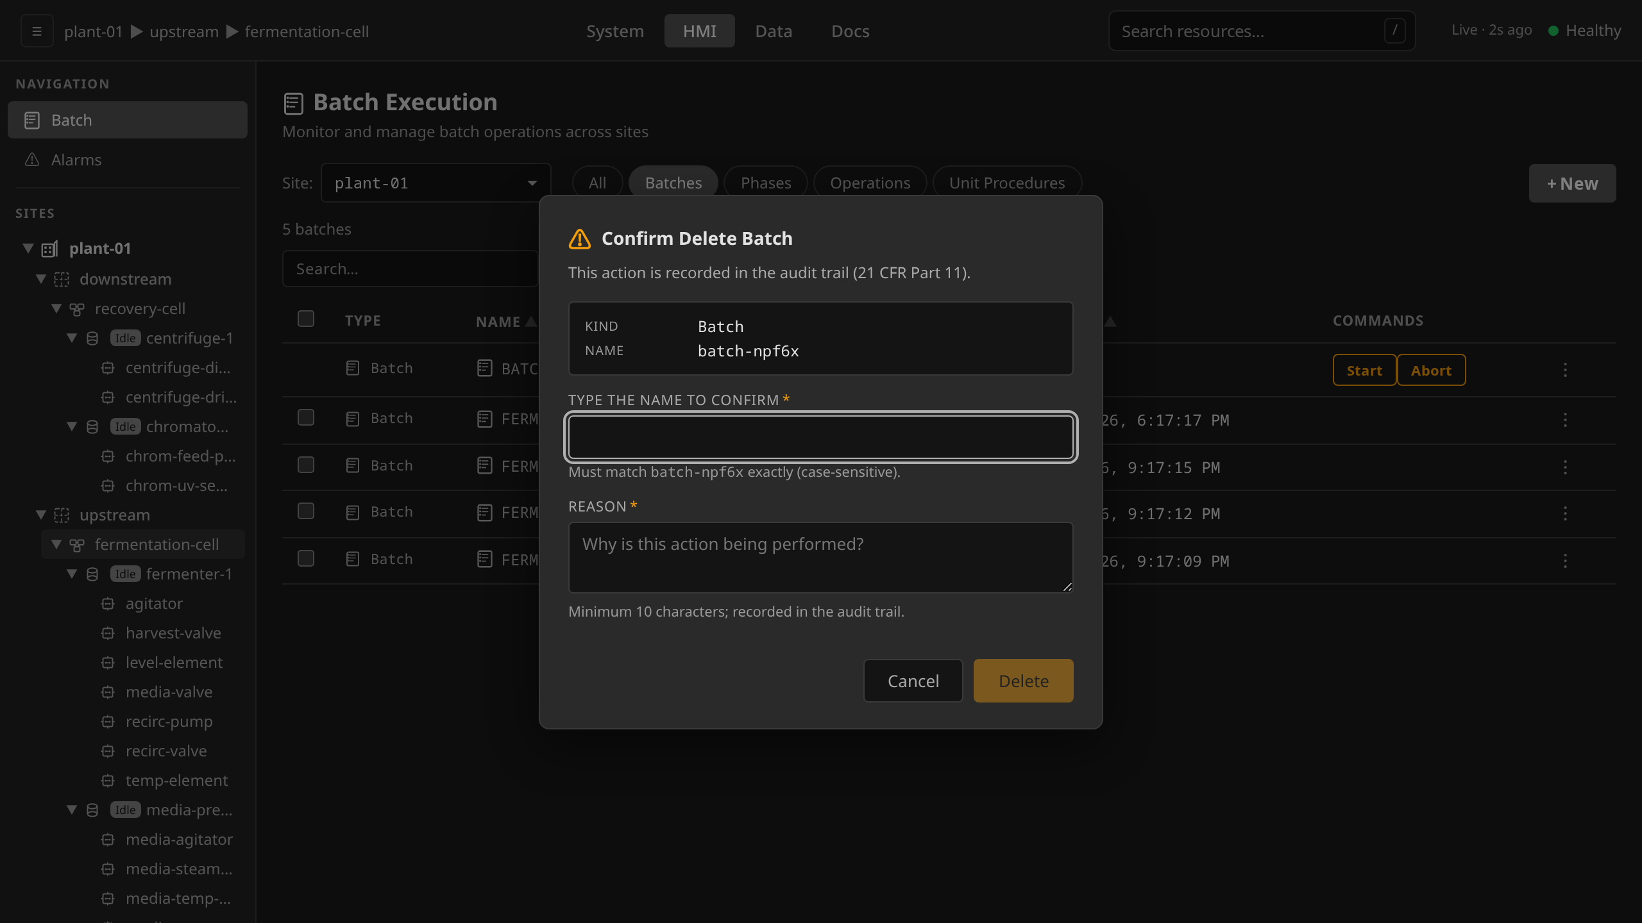Click the fermenter-1 unit icon

92,574
